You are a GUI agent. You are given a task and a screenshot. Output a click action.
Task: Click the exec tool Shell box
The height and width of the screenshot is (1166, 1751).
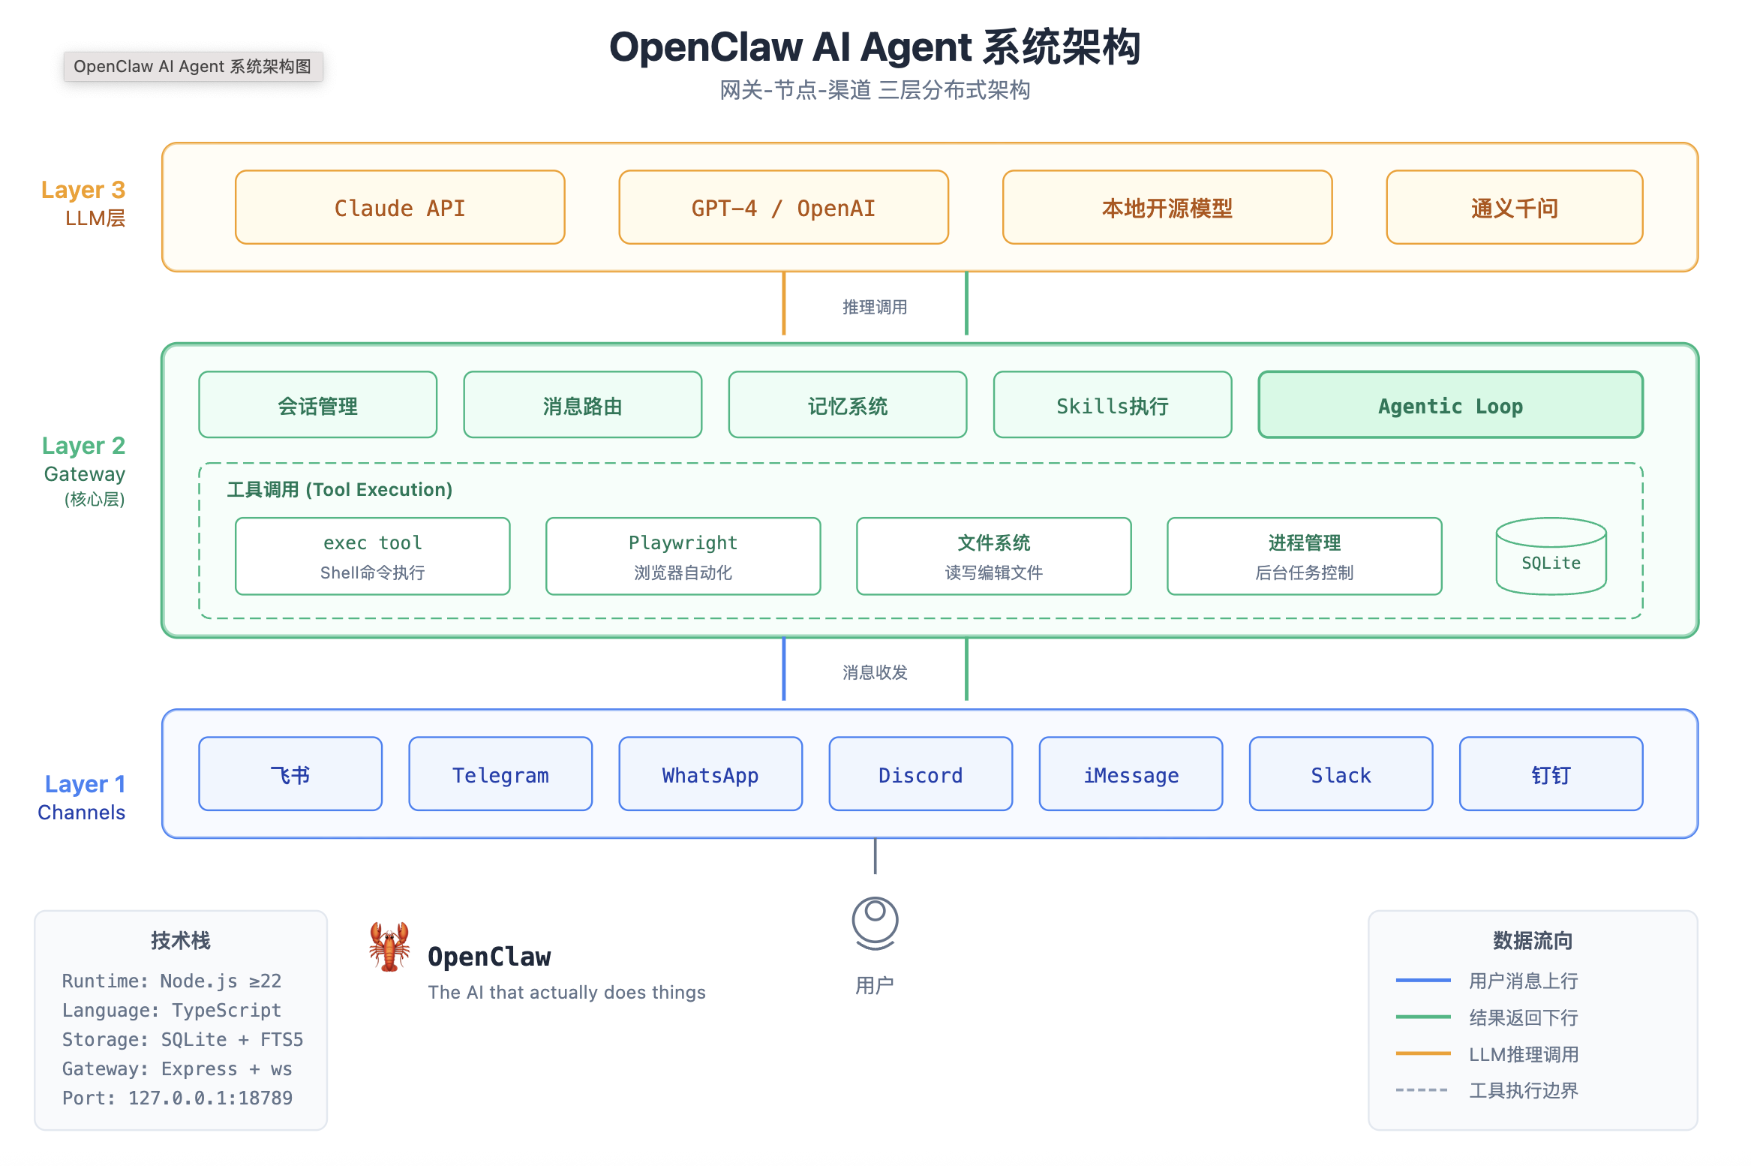(x=372, y=556)
